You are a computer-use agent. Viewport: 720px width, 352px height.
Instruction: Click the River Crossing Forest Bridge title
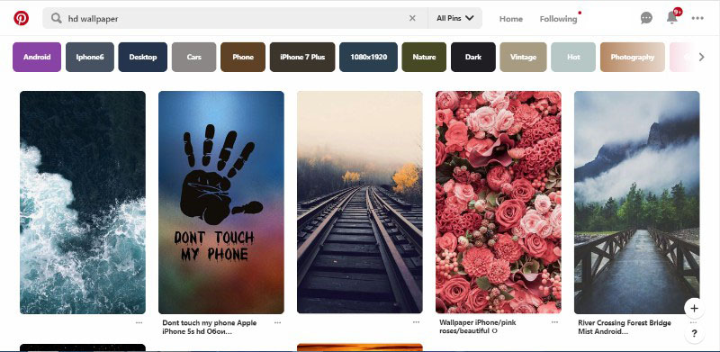pyautogui.click(x=624, y=327)
